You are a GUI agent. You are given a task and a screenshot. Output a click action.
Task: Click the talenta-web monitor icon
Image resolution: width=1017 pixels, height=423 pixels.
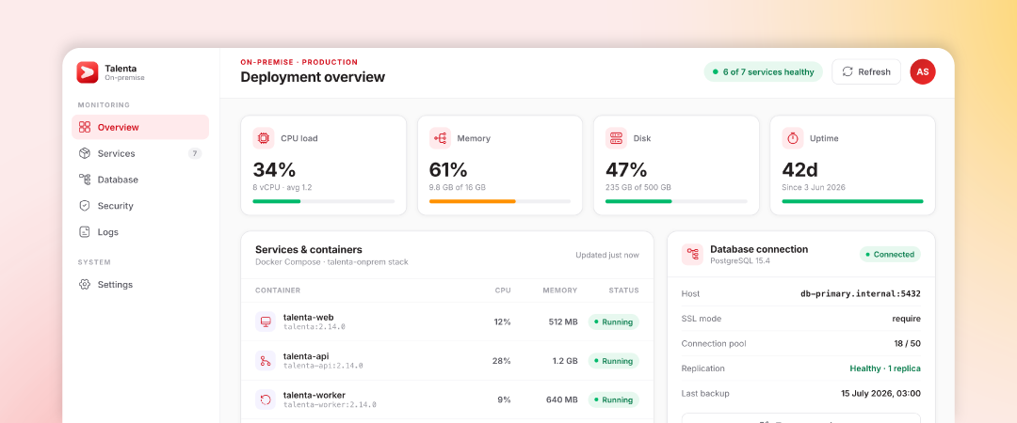point(266,321)
